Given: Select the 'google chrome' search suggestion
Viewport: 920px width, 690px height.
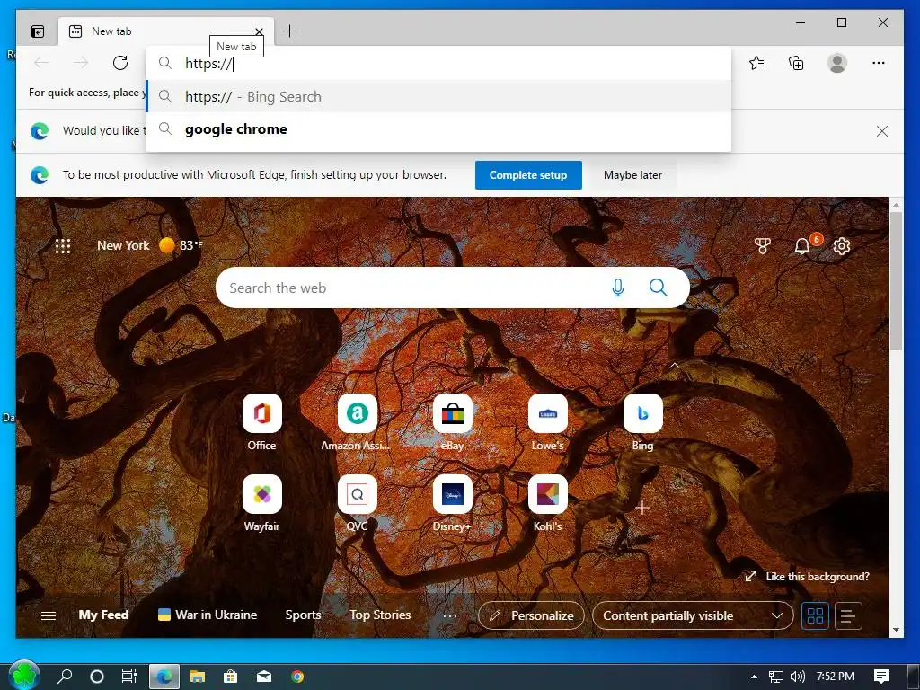Looking at the screenshot, I should (x=438, y=129).
